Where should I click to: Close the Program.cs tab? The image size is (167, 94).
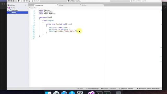(56, 5)
